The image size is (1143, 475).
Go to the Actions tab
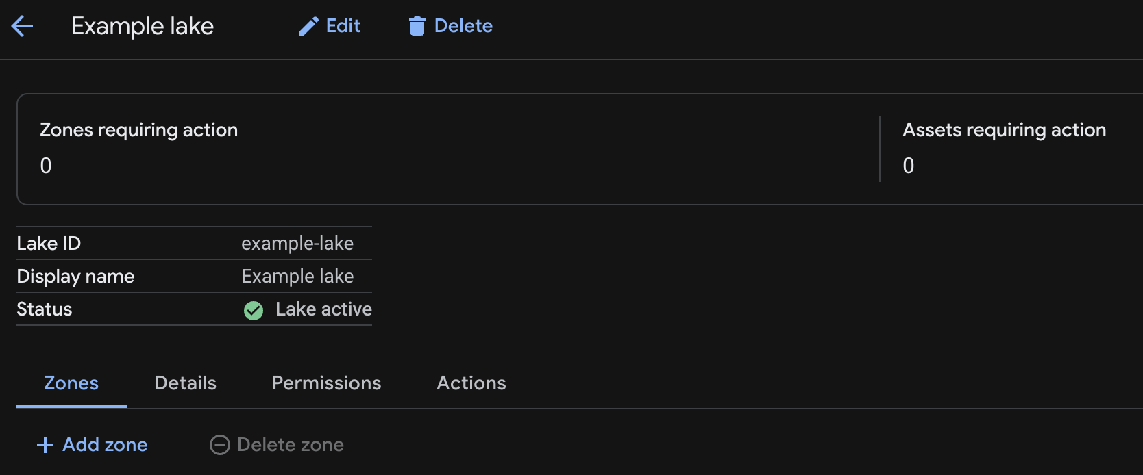[471, 383]
